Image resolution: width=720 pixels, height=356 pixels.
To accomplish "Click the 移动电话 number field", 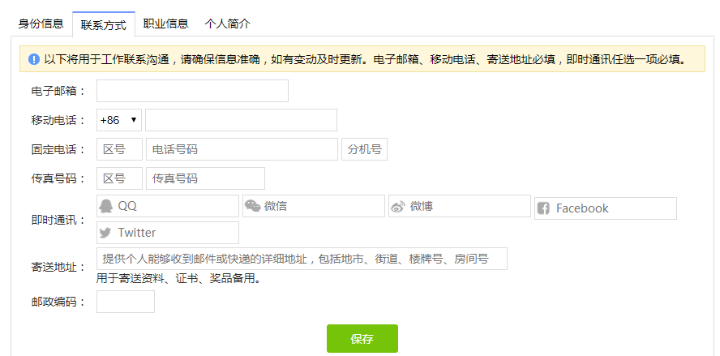I will (x=241, y=120).
